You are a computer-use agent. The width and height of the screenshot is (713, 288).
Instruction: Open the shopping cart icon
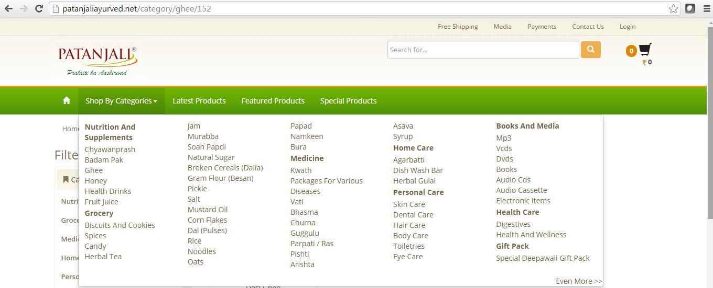pos(645,50)
